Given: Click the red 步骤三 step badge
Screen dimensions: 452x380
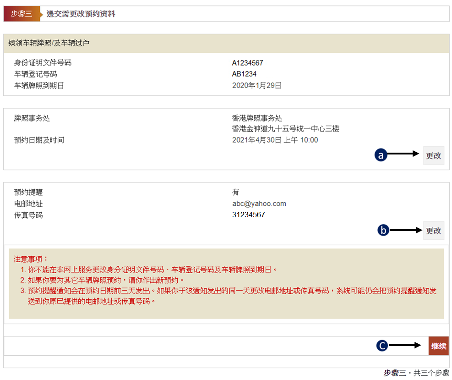Looking at the screenshot, I should pyautogui.click(x=22, y=14).
